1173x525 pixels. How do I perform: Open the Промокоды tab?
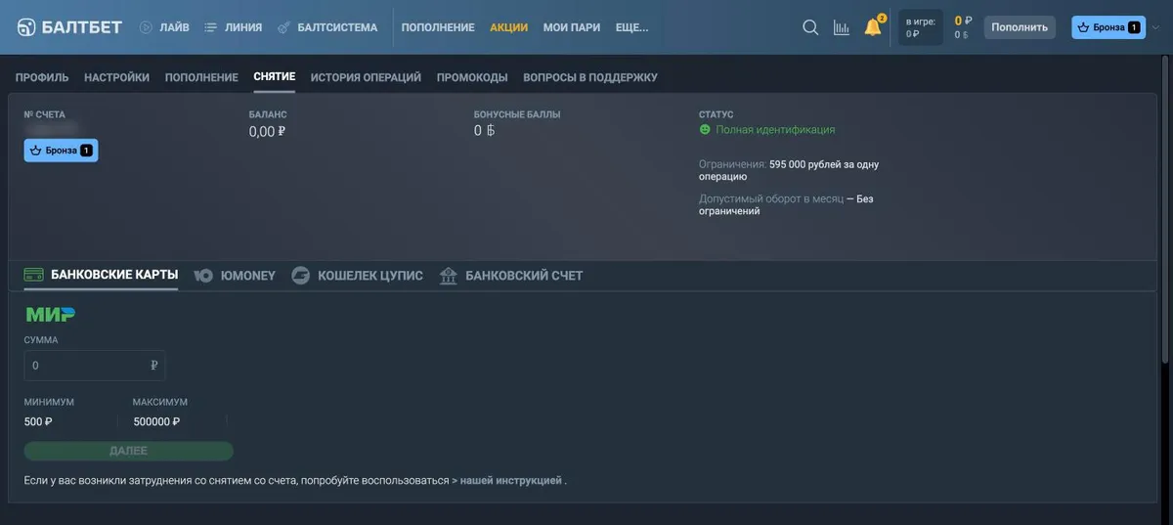point(472,77)
